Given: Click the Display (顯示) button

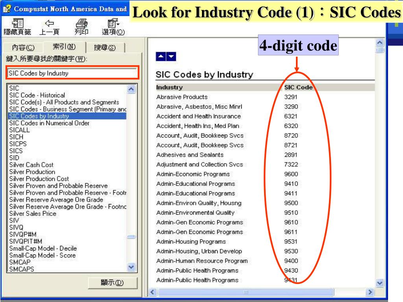Looking at the screenshot, I should click(x=113, y=283).
